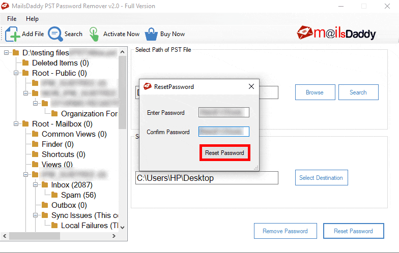Close the ResetPassword dialog

coord(251,86)
